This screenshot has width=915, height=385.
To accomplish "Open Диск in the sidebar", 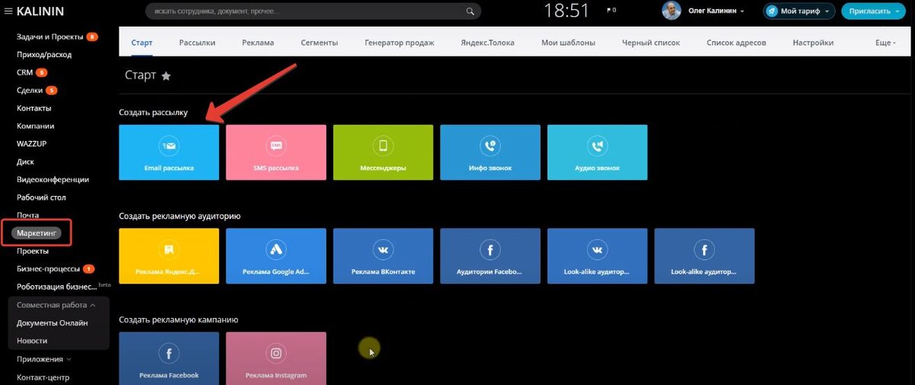I will 25,162.
